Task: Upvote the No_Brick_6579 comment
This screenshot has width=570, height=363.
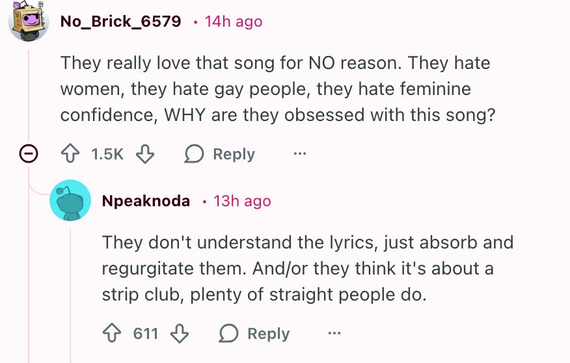Action: point(70,154)
